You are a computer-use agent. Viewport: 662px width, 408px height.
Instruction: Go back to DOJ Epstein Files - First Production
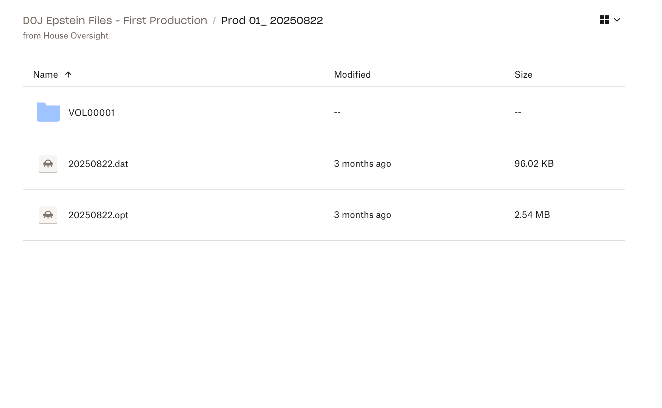coord(115,21)
